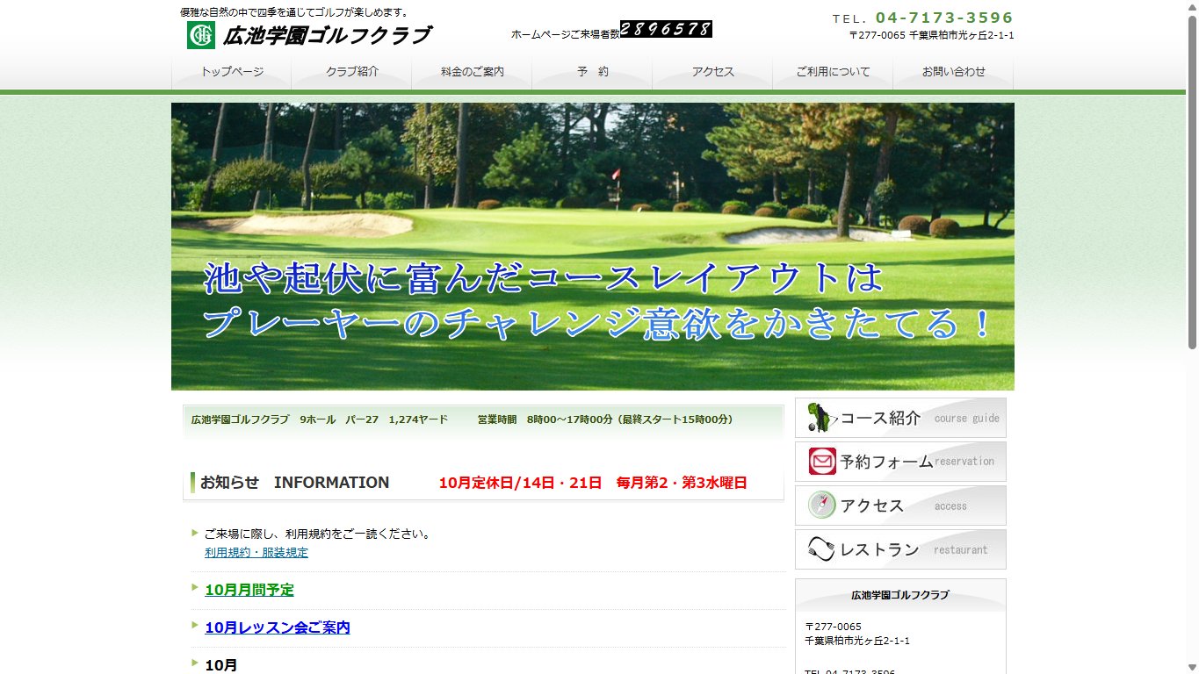
Task: Follow the 10月レッスン会ご案内 link
Action: [x=278, y=628]
